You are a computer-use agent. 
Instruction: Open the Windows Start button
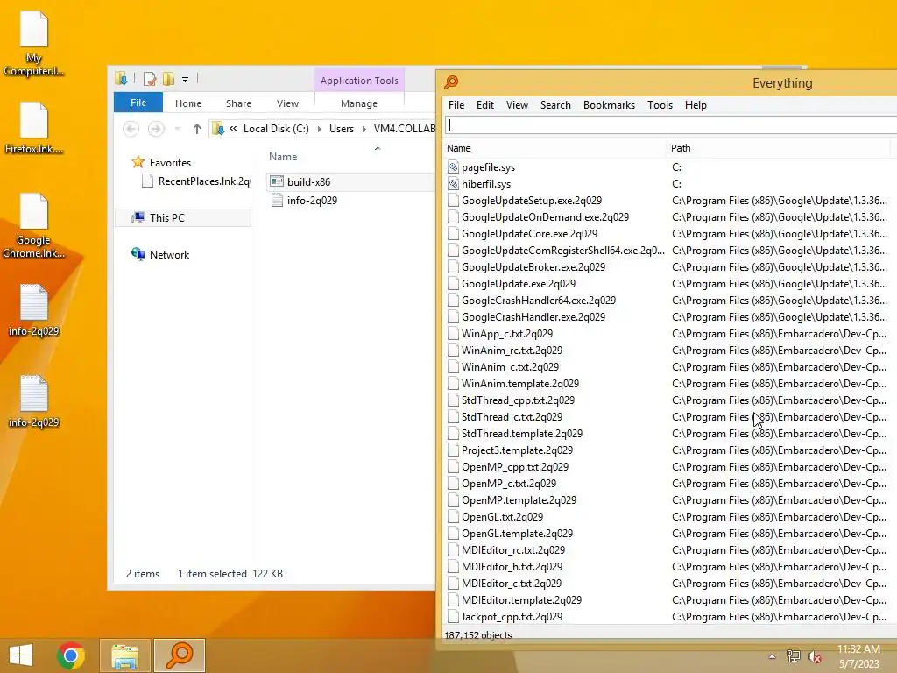[21, 655]
